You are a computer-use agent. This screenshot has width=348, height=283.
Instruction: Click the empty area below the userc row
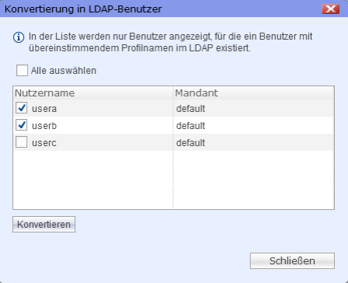pos(173,180)
